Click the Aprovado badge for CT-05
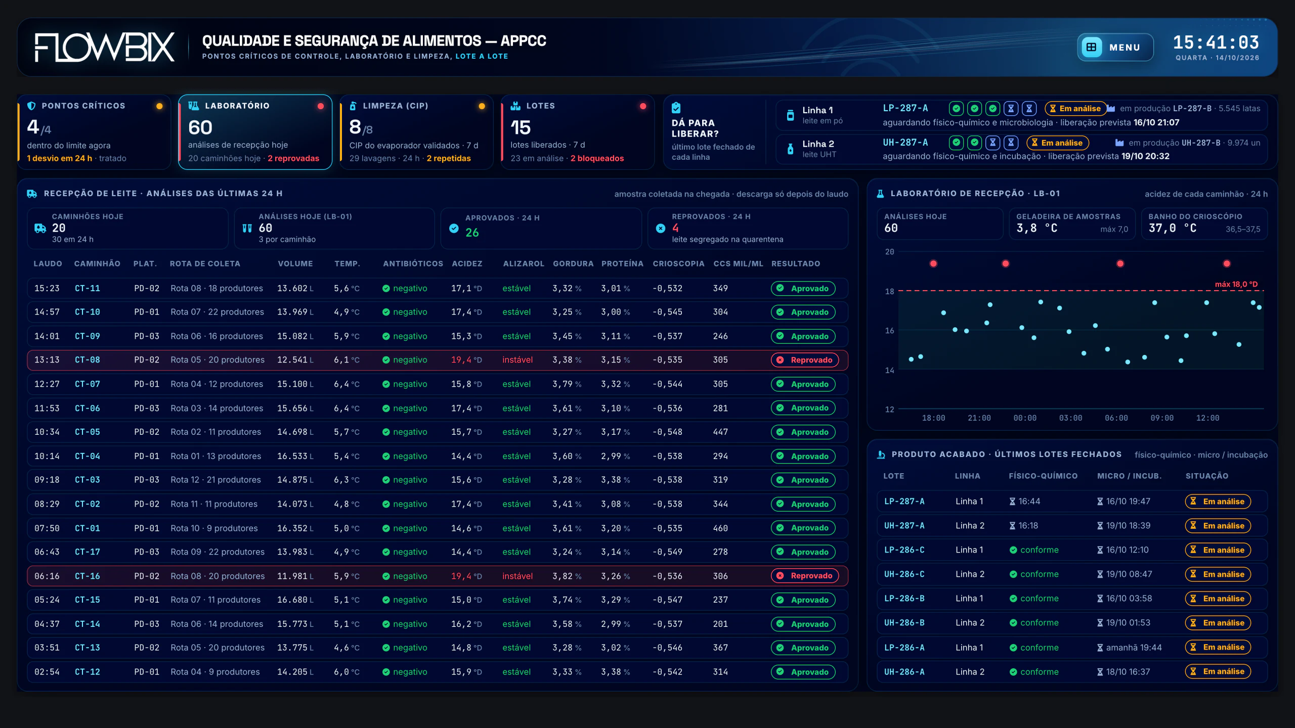1295x728 pixels. [803, 432]
